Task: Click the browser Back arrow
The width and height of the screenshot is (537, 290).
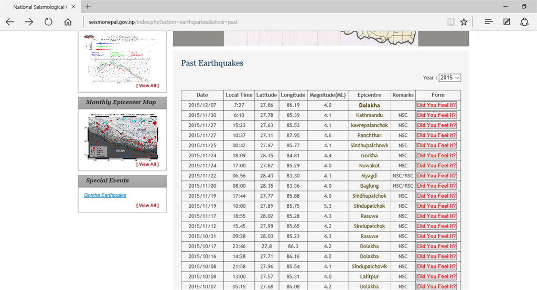Action: pos(10,22)
